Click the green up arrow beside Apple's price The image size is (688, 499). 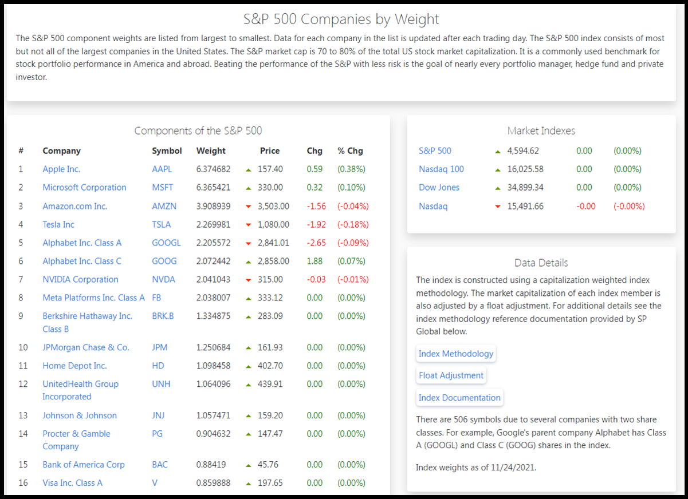click(249, 169)
